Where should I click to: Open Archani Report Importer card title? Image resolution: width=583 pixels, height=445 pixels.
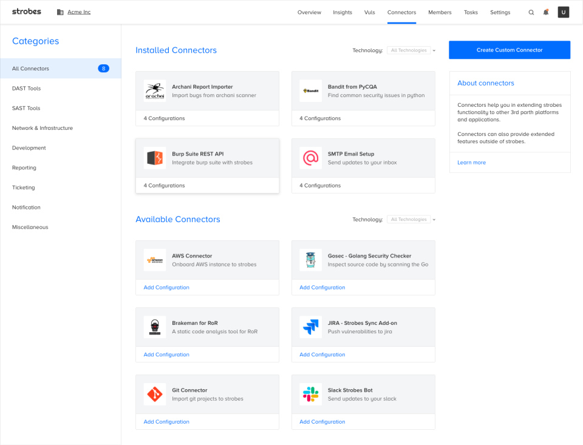[x=202, y=87]
